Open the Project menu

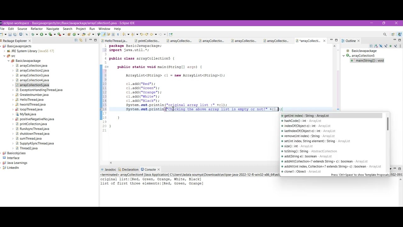tap(81, 29)
